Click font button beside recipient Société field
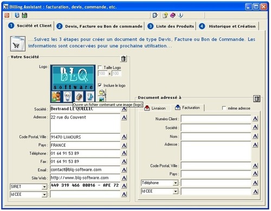271x211 pixels. tap(255, 127)
